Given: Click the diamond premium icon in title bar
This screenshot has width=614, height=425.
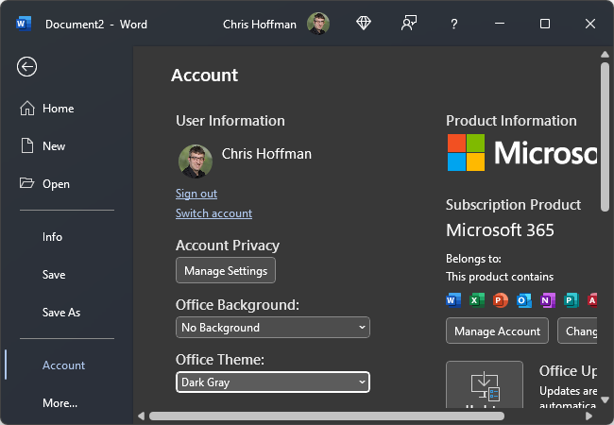Looking at the screenshot, I should [364, 24].
